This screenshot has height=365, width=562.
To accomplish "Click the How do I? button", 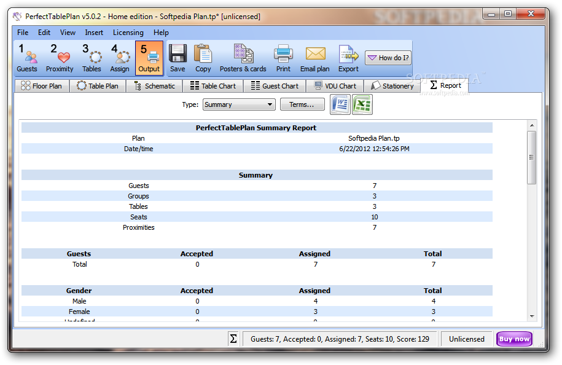I will (388, 58).
